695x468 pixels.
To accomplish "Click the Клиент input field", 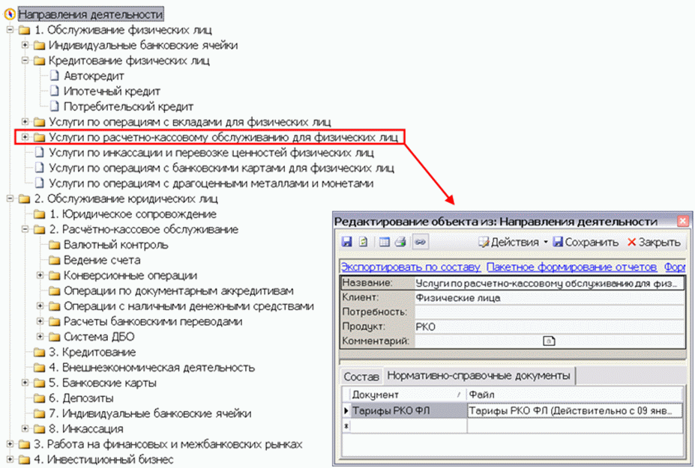I will tap(549, 298).
